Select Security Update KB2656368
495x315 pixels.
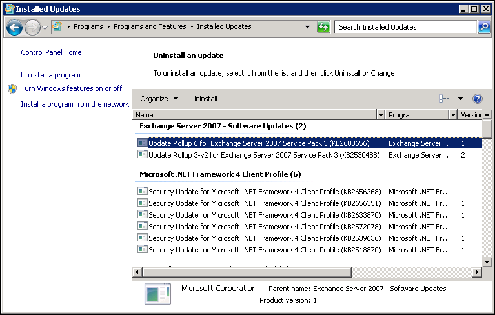pos(265,192)
